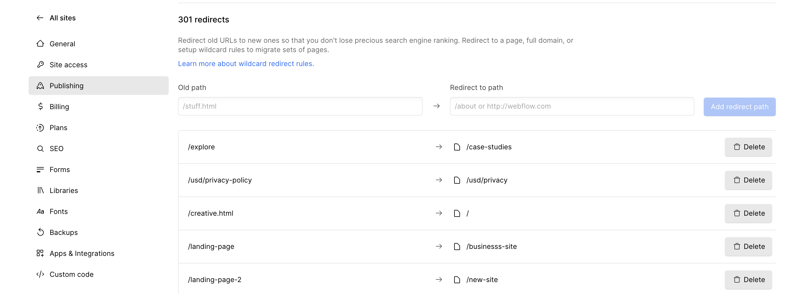Click the /usd/privacy destination text
This screenshot has height=294, width=805.
(487, 180)
